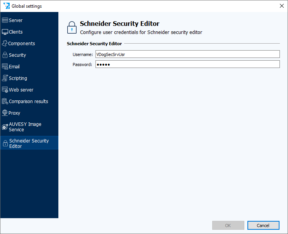Click the Schneider Security Editor sidebar lock icon
This screenshot has width=288, height=234.
coord(5,143)
